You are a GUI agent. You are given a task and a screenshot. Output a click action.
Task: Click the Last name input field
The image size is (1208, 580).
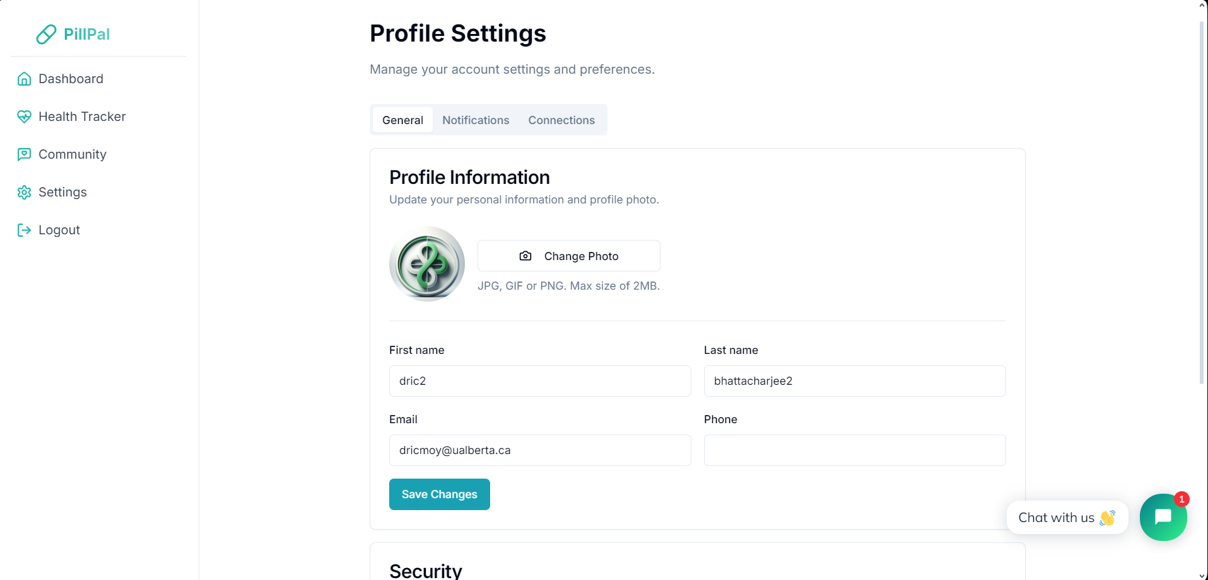[855, 381]
